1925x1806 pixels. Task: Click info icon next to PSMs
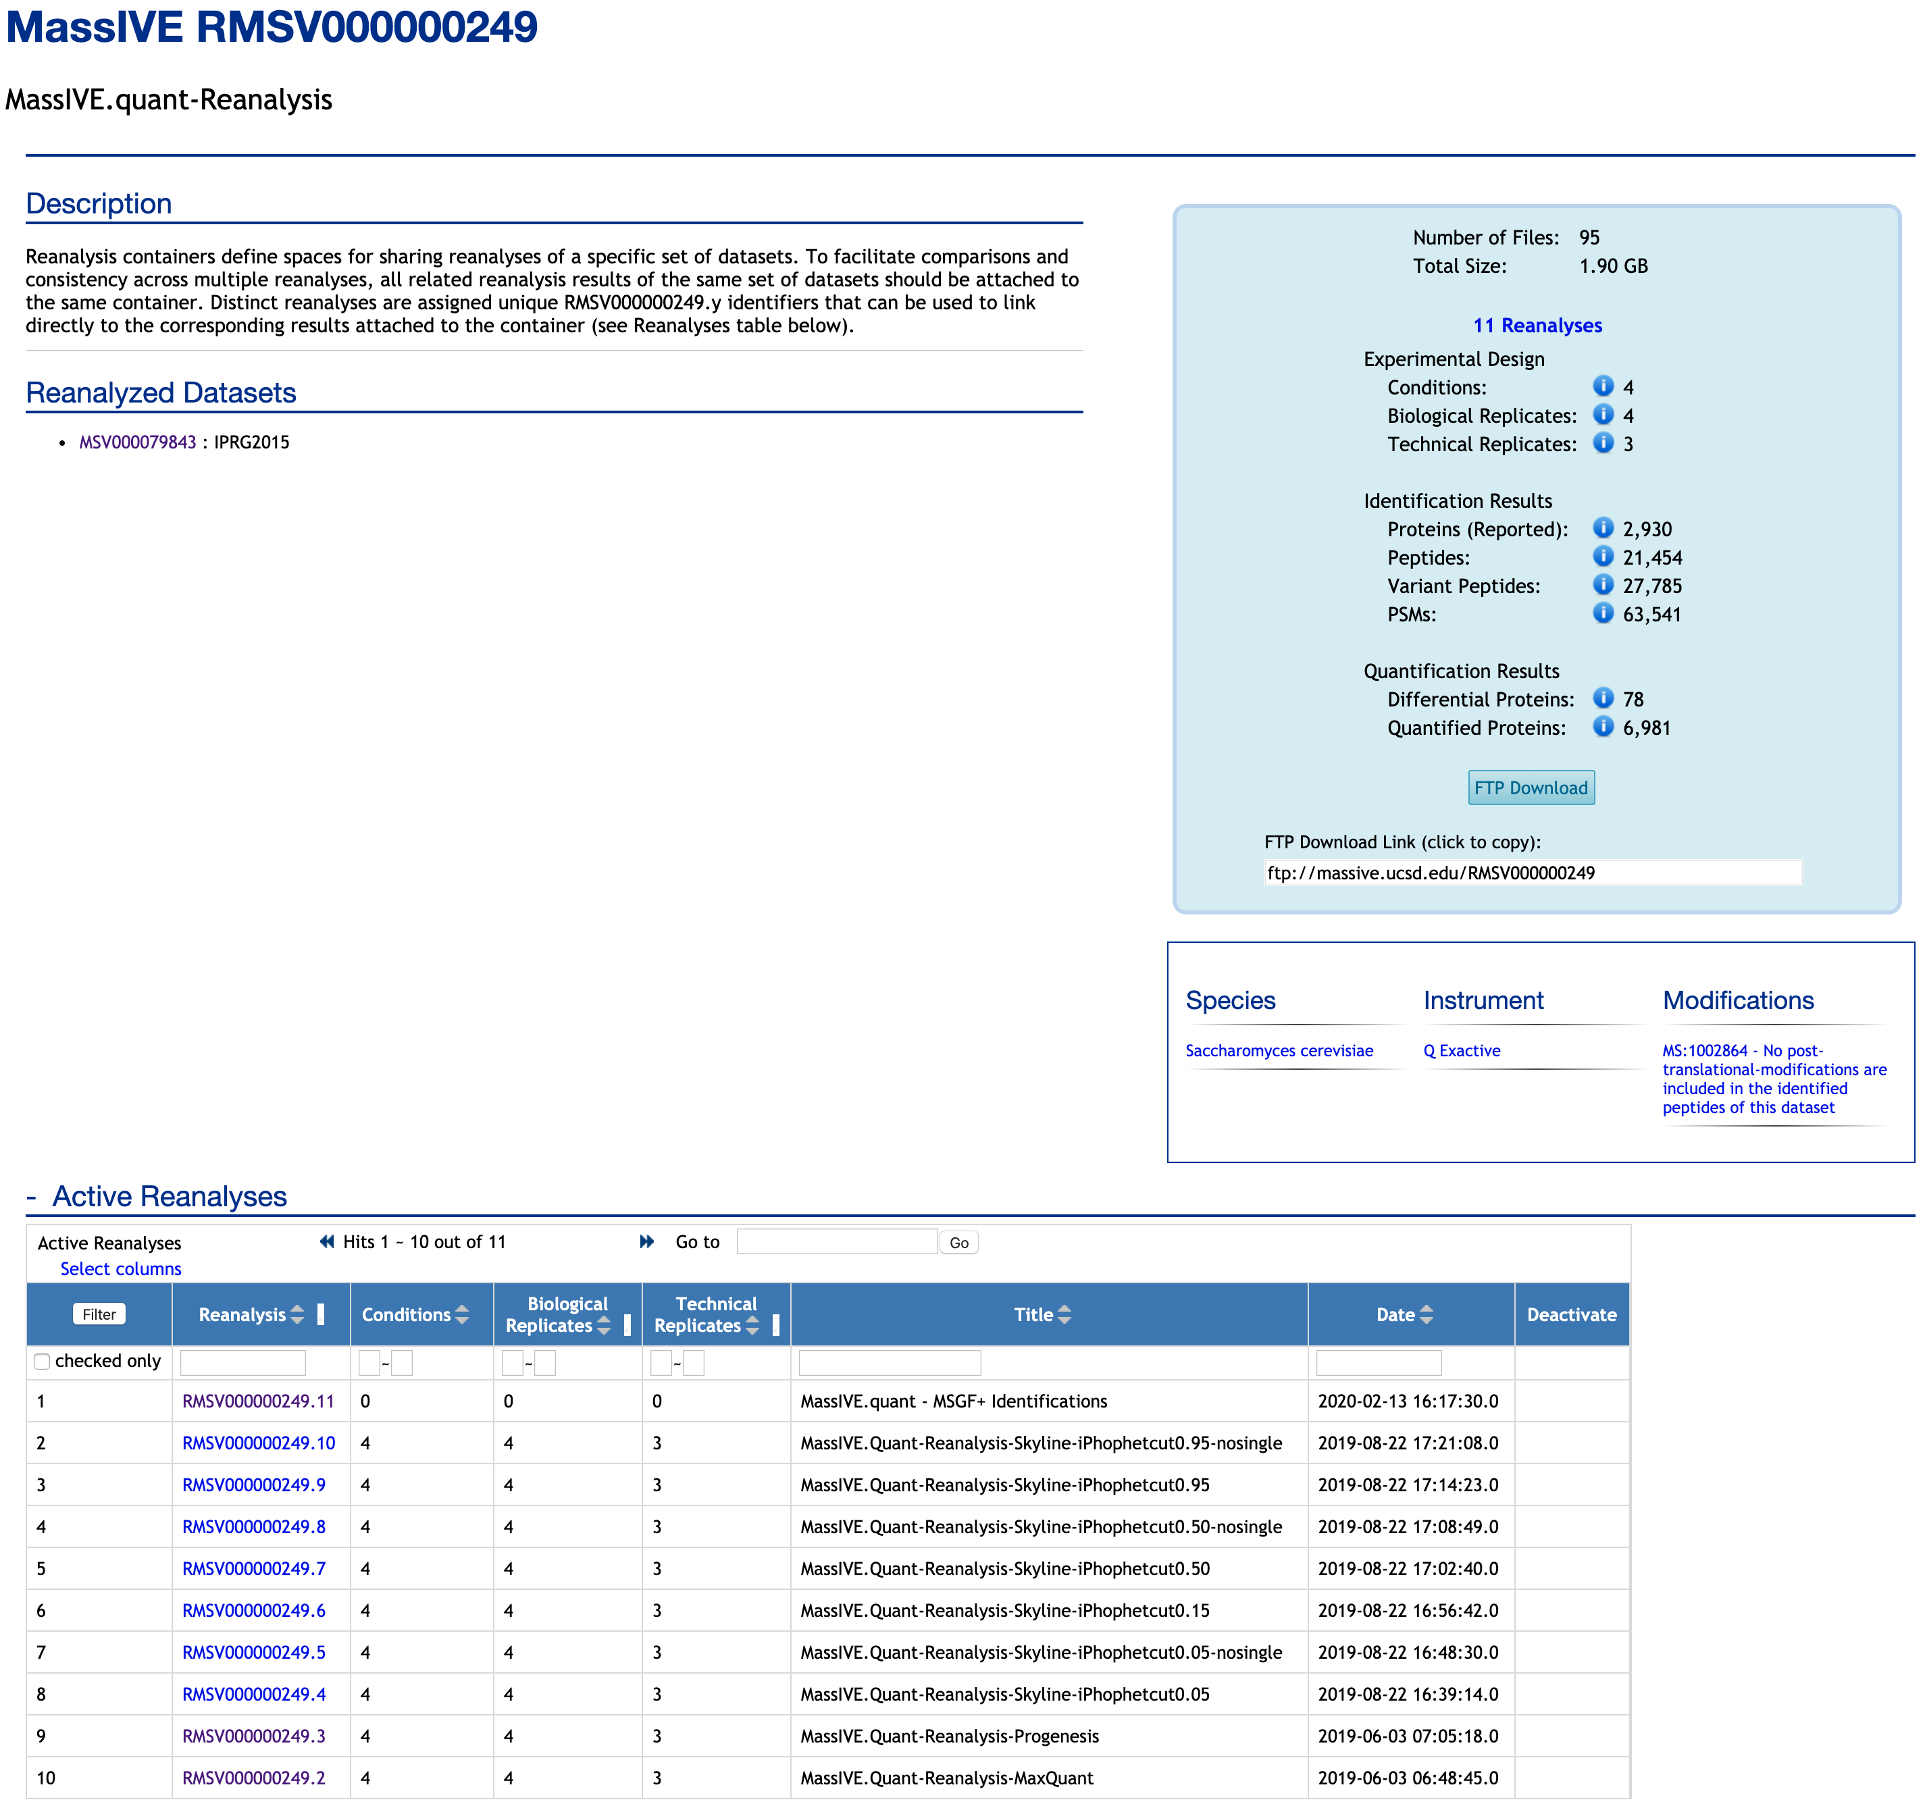point(1603,613)
